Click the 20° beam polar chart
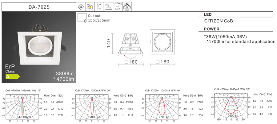The width and height of the screenshot is (277, 124). coord(92,108)
